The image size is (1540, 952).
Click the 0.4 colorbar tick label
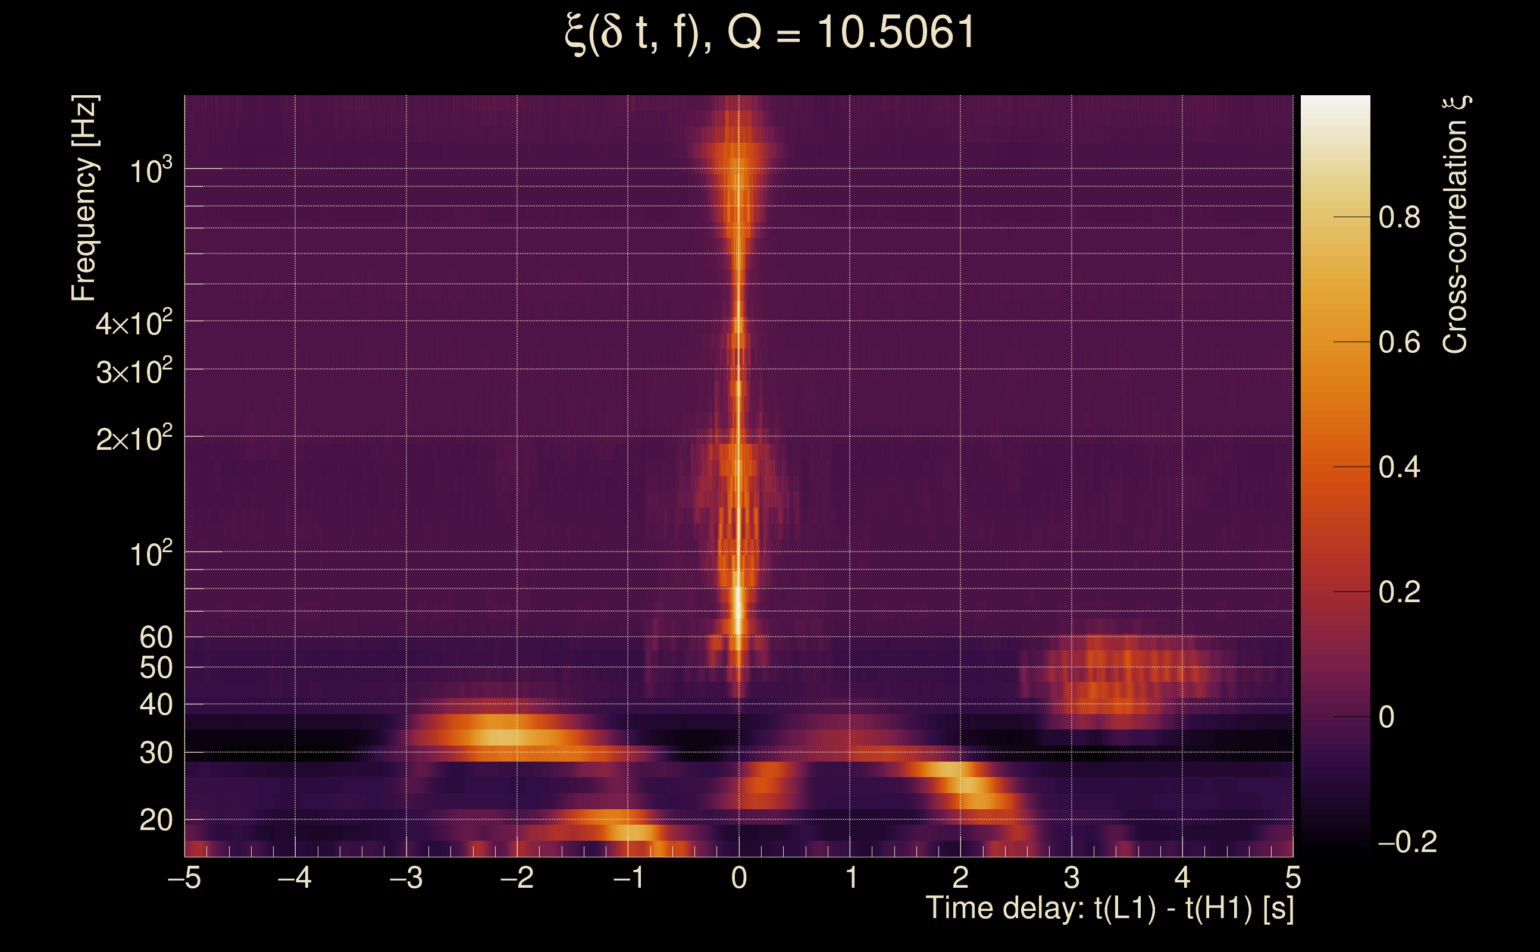click(x=1399, y=467)
